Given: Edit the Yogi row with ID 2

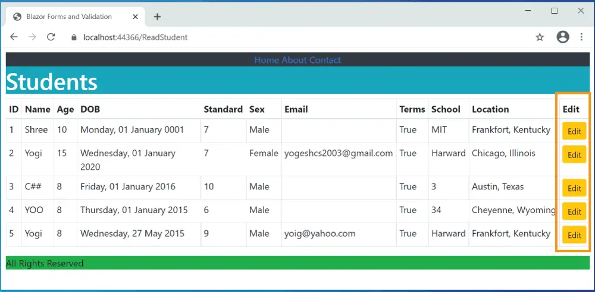Looking at the screenshot, I should coord(574,154).
